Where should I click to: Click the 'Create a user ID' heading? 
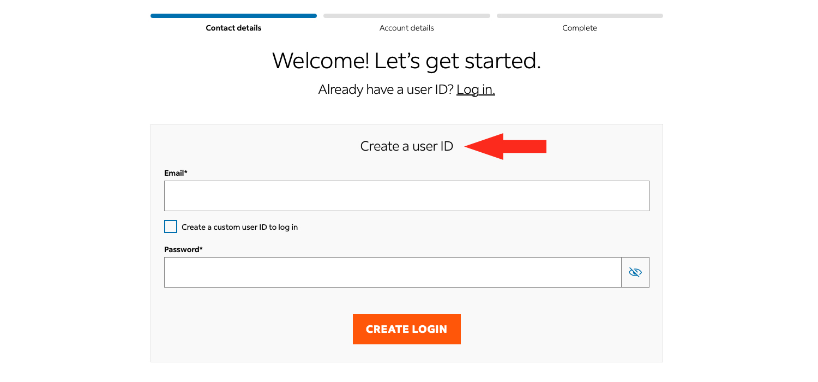[406, 146]
